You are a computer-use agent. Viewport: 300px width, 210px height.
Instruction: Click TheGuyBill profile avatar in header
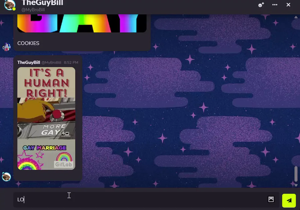point(10,5)
